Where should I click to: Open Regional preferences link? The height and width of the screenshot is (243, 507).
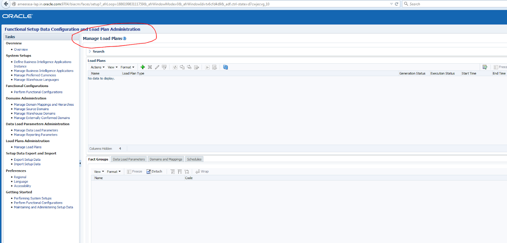[20, 177]
